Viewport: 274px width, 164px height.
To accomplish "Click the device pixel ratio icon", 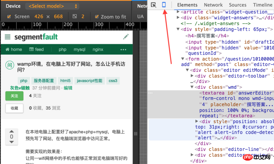I will 75,16.
